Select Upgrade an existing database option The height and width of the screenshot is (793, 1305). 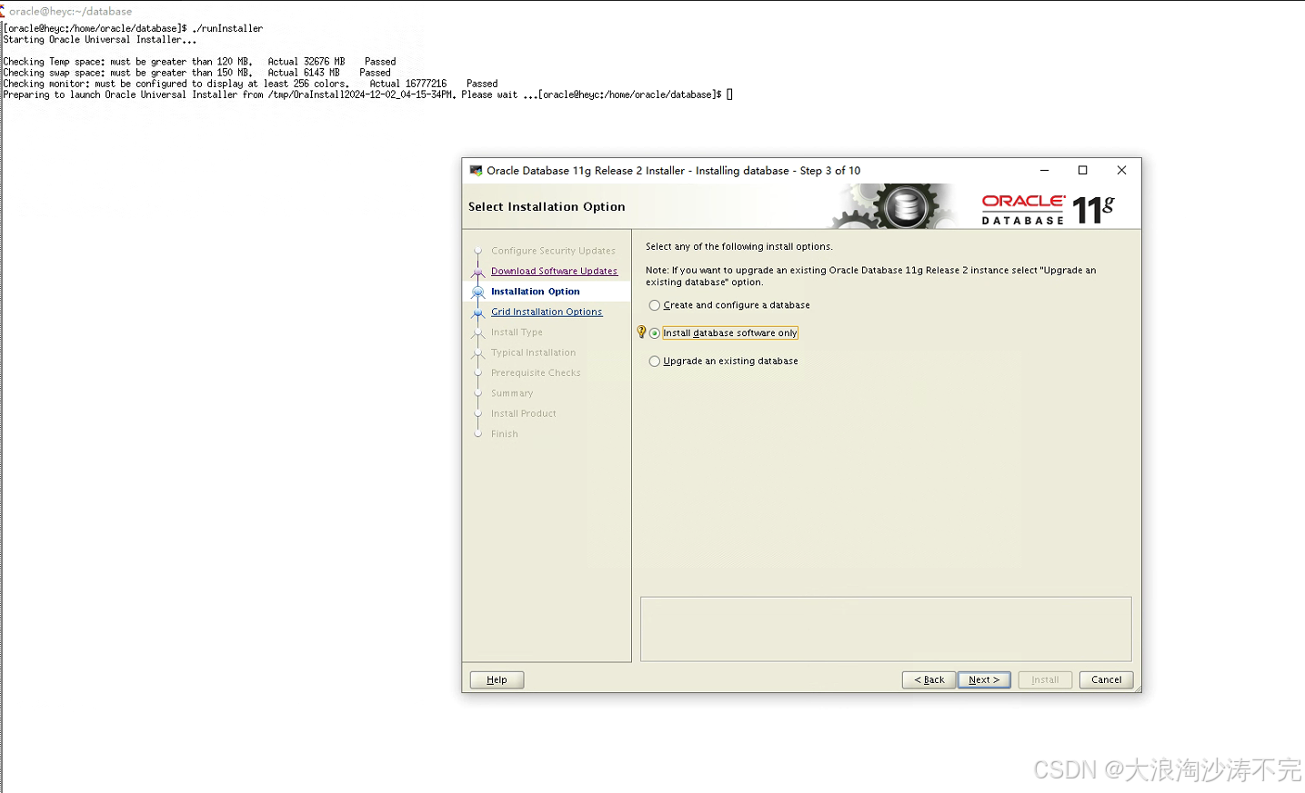(x=724, y=362)
